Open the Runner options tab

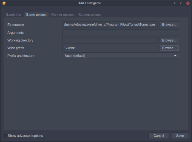coord(62,14)
